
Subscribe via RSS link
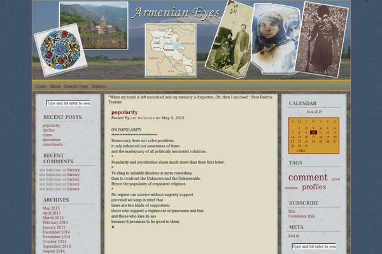pos(292,211)
